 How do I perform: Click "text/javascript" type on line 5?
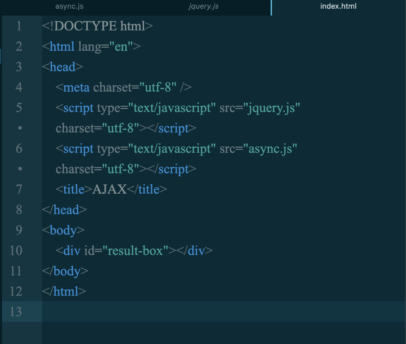[172, 108]
